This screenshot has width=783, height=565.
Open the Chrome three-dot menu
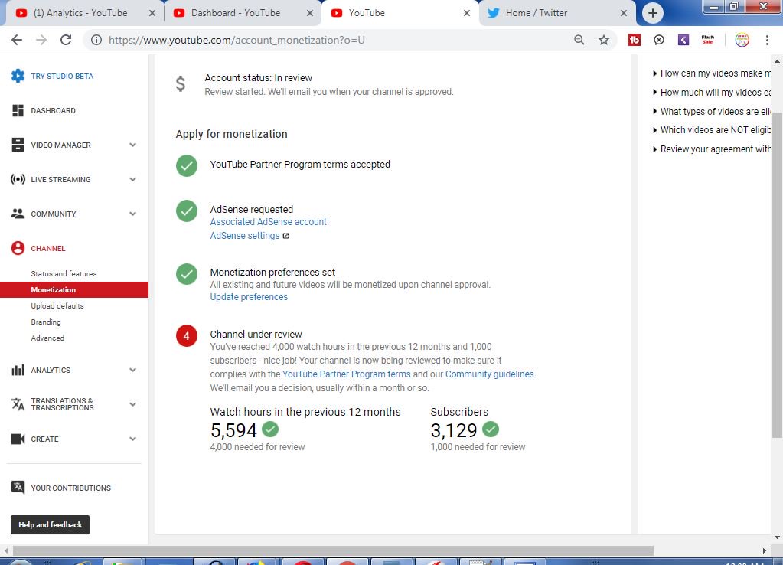pos(767,40)
